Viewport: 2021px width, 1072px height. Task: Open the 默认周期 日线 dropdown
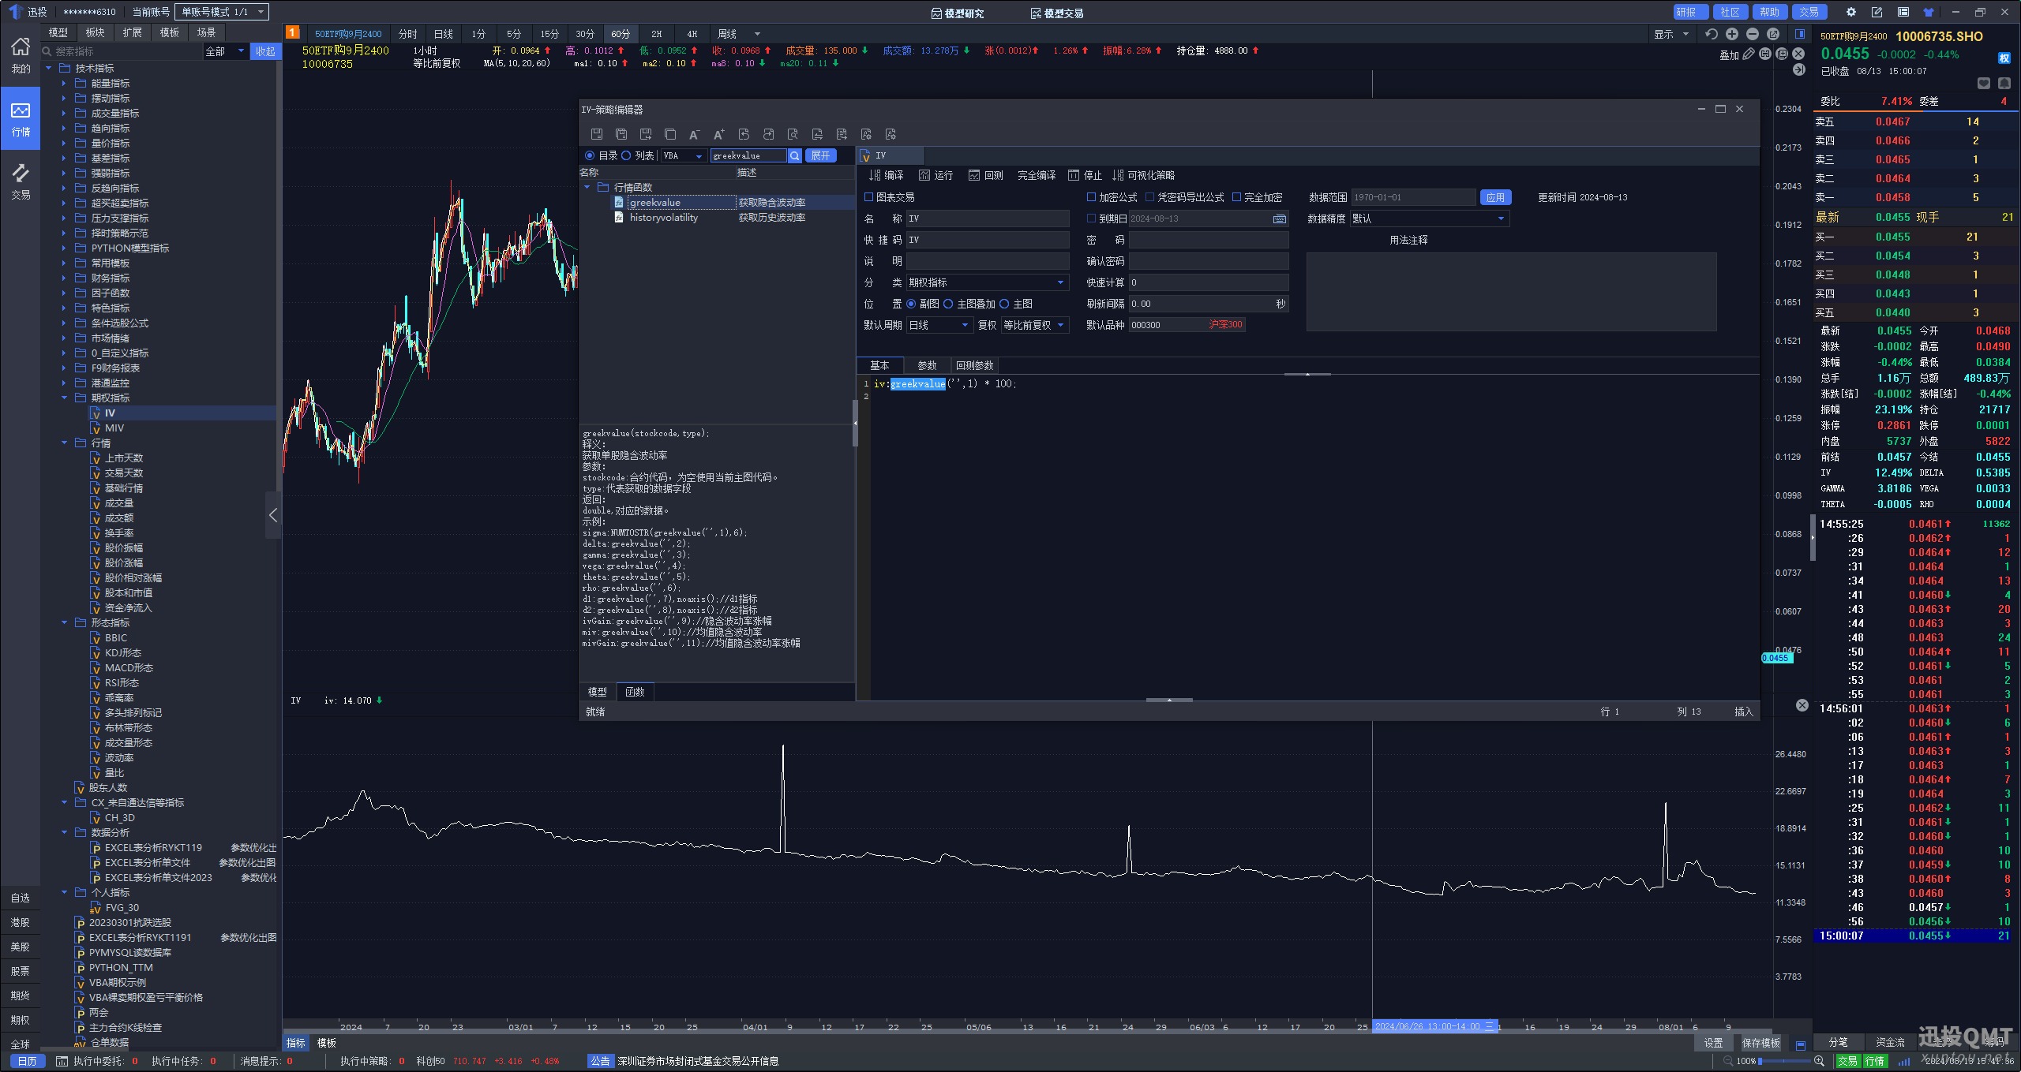tap(939, 325)
